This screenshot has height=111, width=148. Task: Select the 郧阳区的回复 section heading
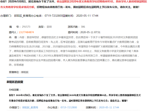tap(15, 82)
